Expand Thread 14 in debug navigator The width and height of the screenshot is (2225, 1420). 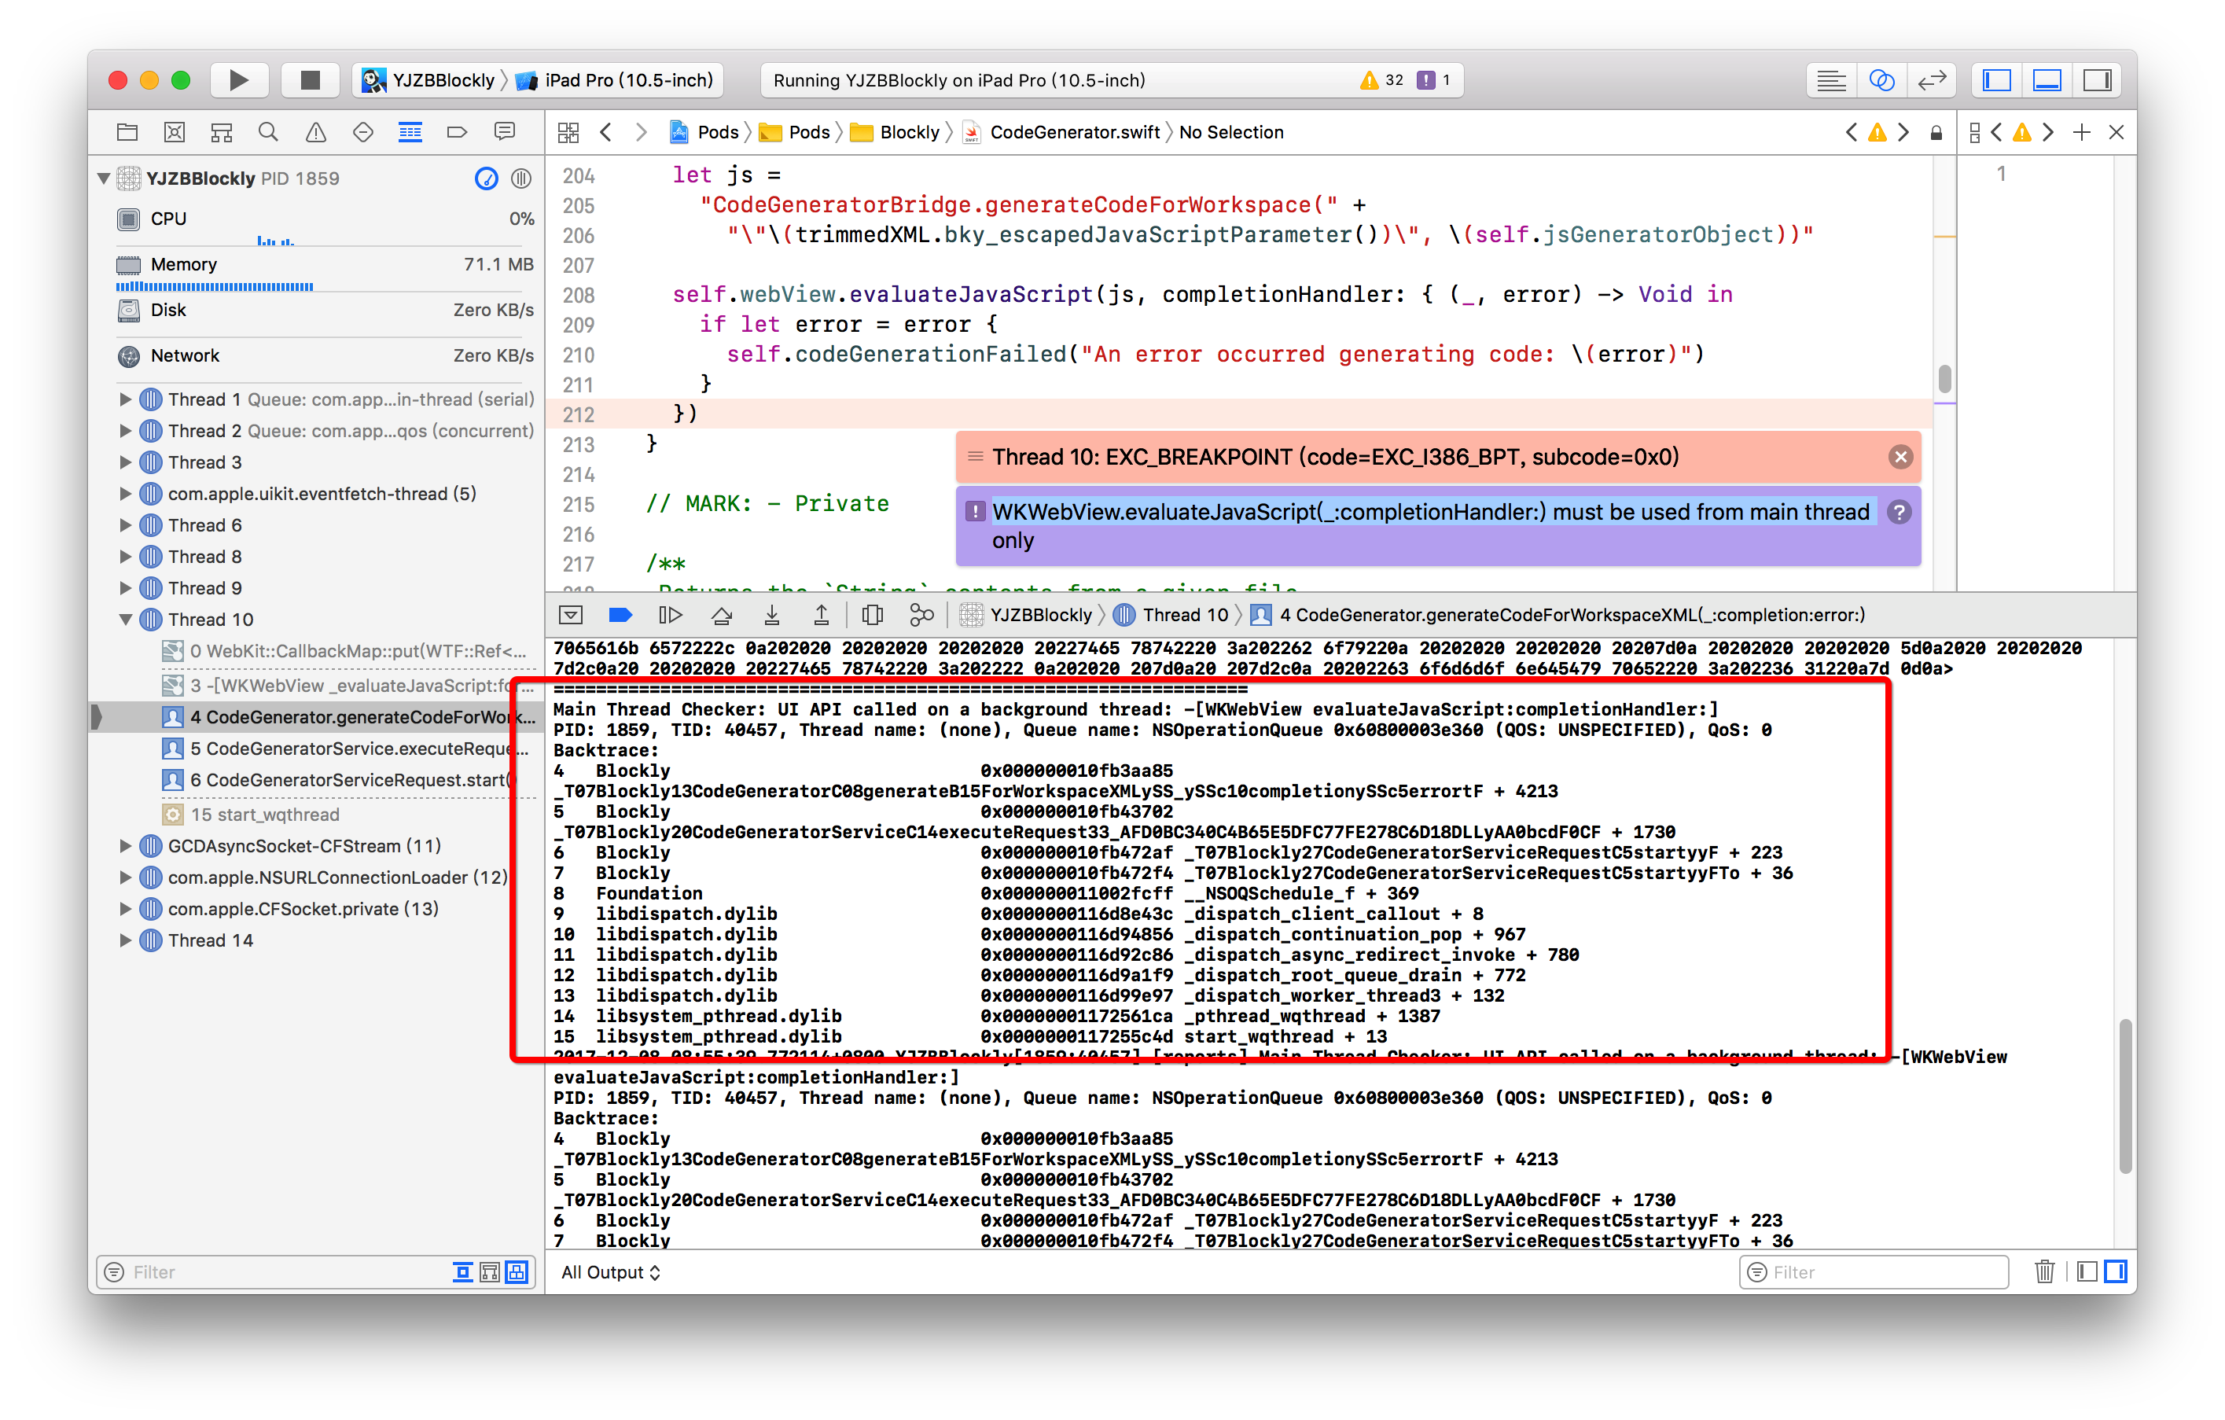(x=127, y=940)
